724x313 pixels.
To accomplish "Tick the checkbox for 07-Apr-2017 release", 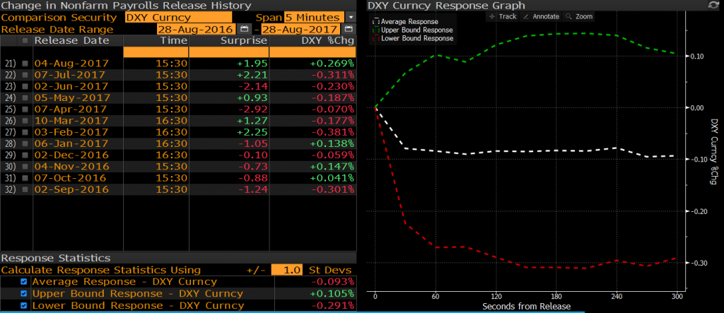I will (25, 110).
